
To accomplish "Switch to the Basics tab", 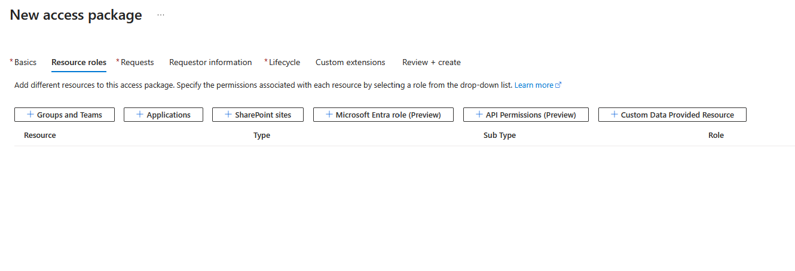I will 25,62.
